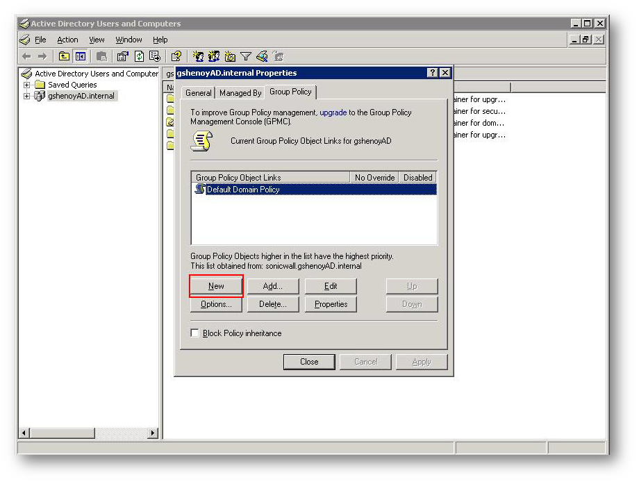Click the Create New Group icon
This screenshot has width=639, height=484.
(x=214, y=57)
